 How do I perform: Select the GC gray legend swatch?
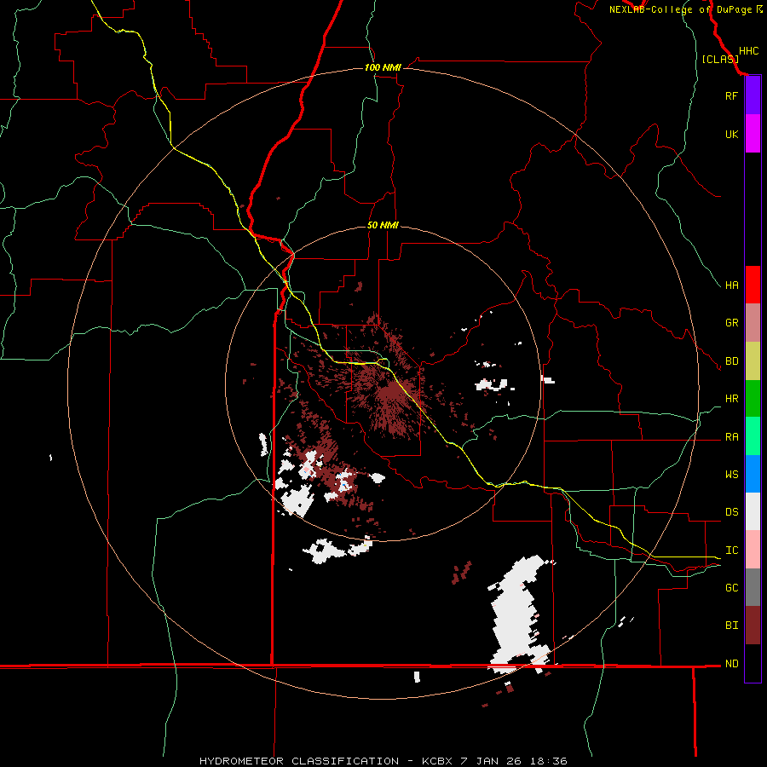tap(753, 587)
